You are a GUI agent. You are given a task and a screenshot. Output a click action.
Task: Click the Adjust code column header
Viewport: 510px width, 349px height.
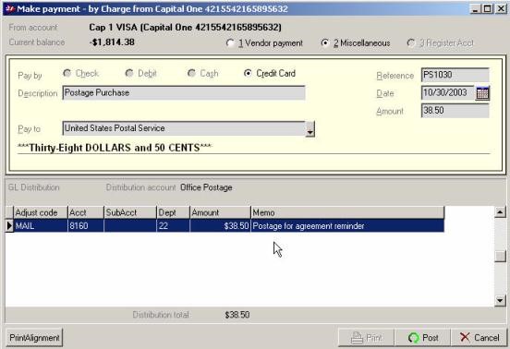click(x=41, y=212)
